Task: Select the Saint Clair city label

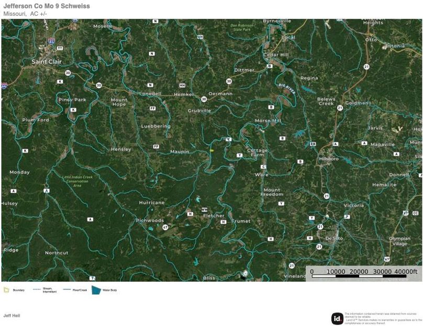Action: point(47,62)
